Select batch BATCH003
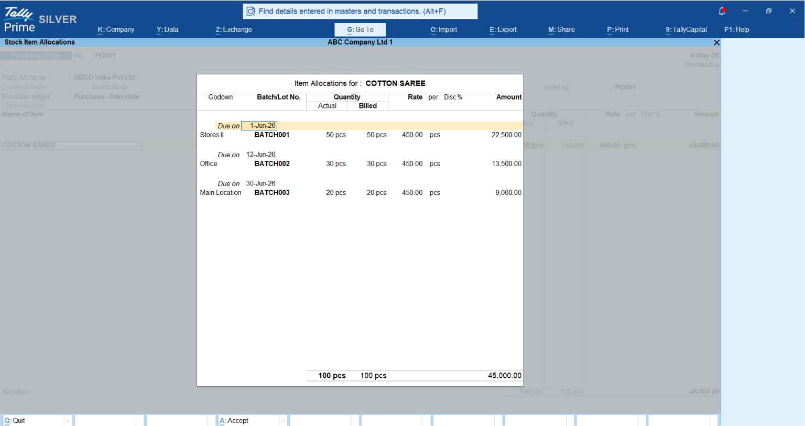This screenshot has width=805, height=426. pos(272,193)
